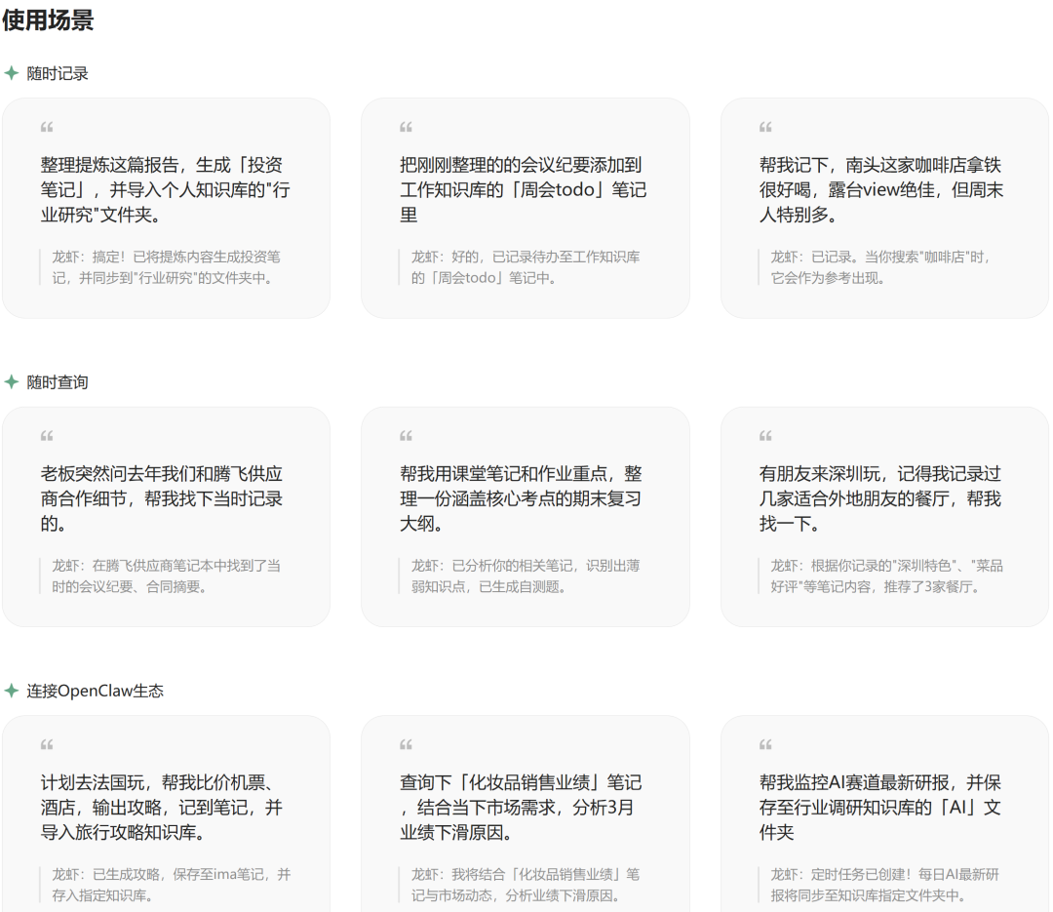This screenshot has width=1053, height=912.
Task: Click the 随时查询 section title
Action: coord(58,380)
